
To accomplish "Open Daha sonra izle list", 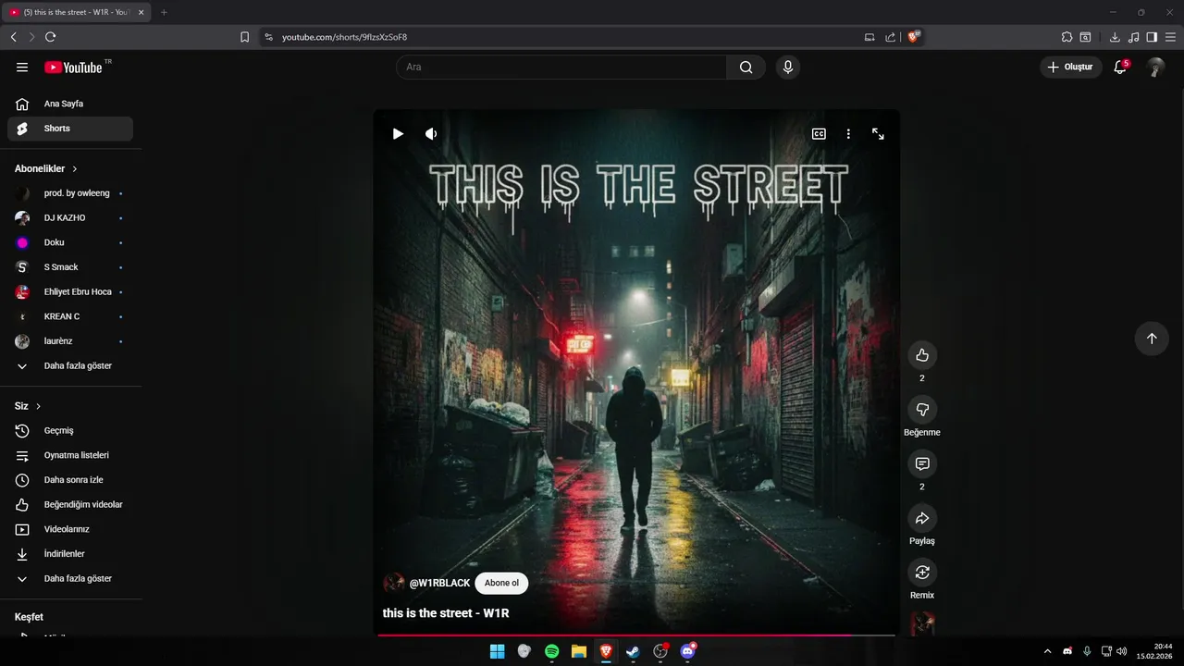I will pos(70,480).
